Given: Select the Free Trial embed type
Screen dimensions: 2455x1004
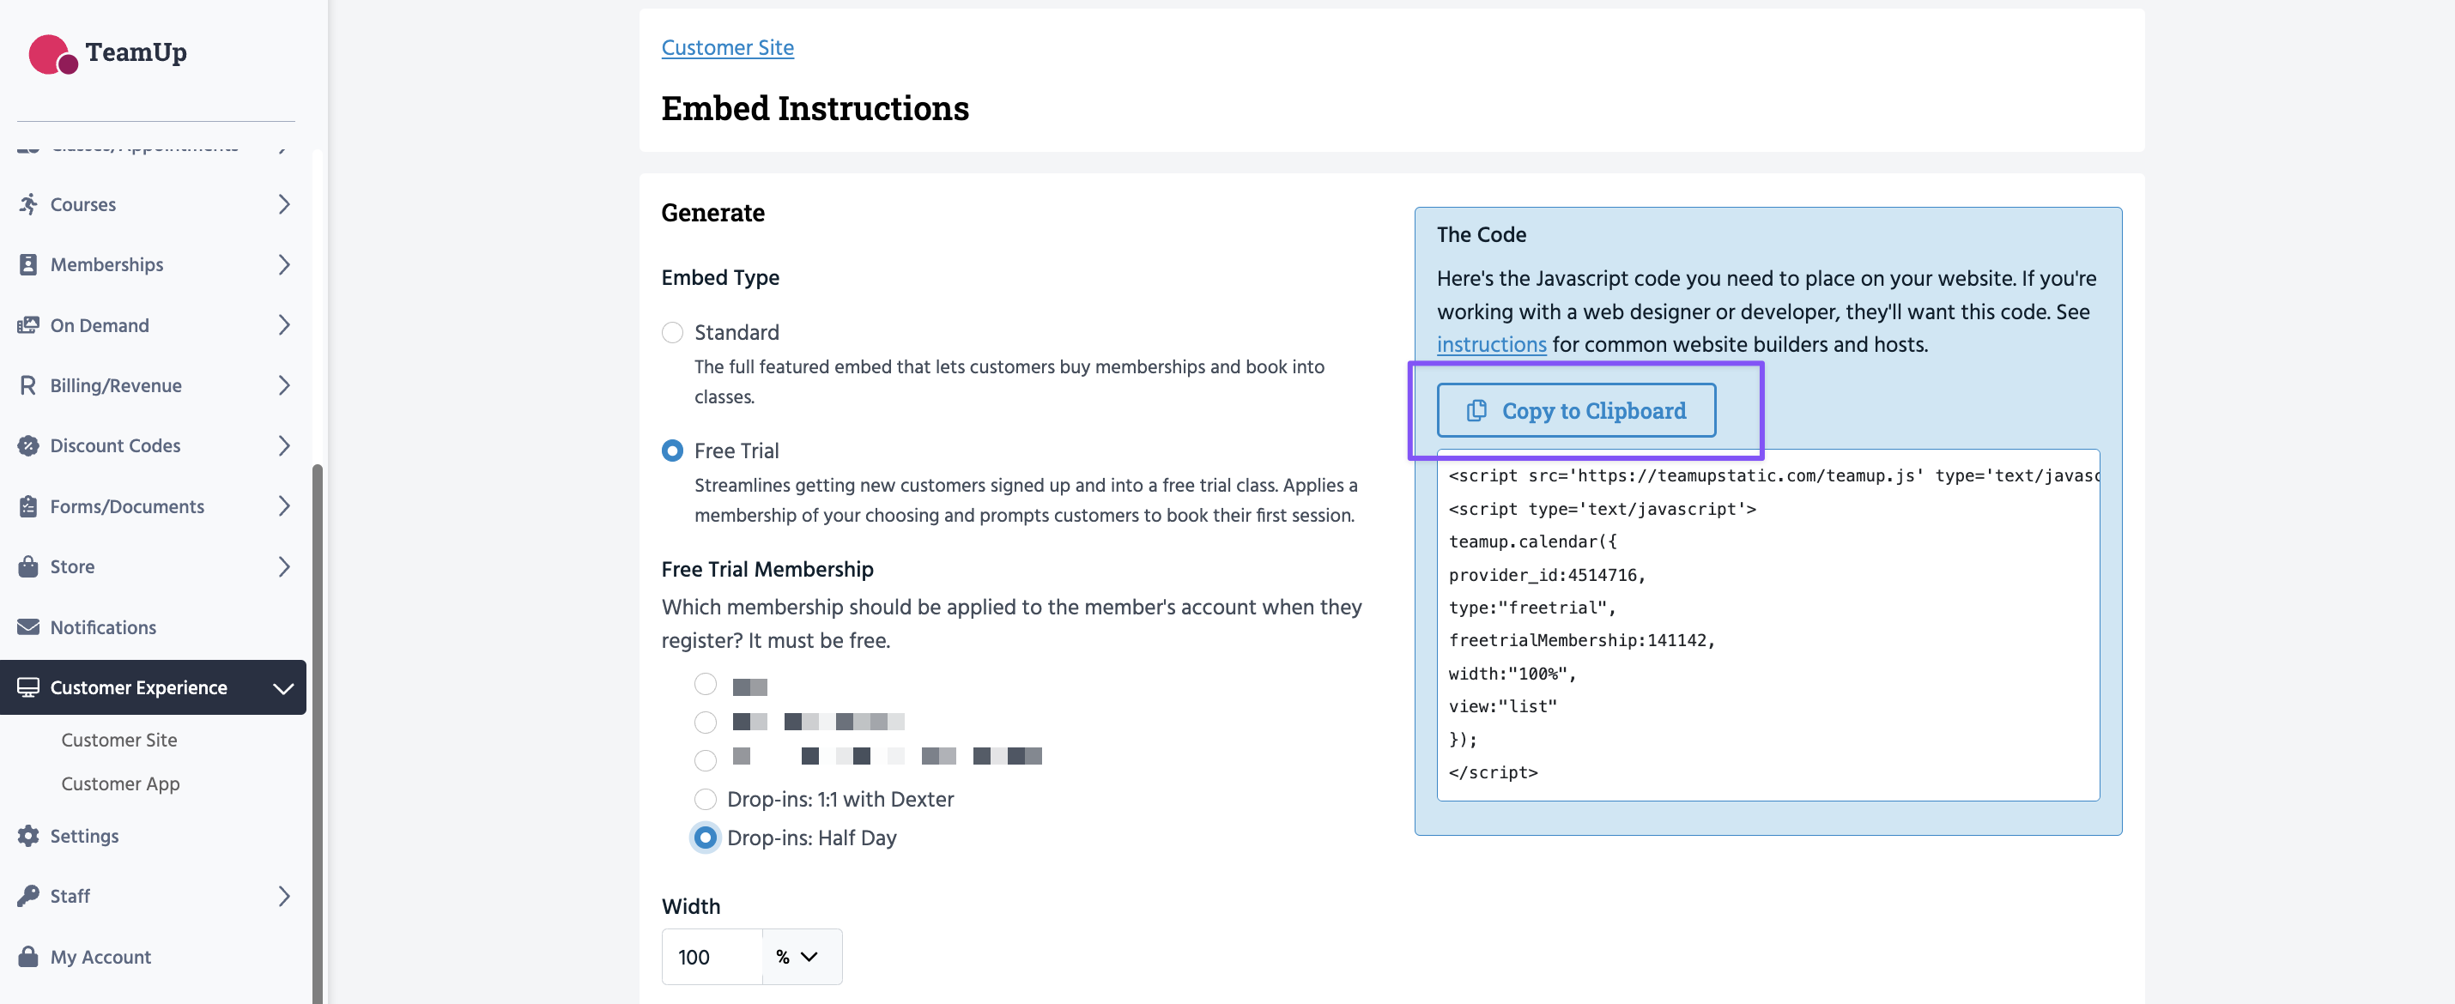Looking at the screenshot, I should (672, 451).
